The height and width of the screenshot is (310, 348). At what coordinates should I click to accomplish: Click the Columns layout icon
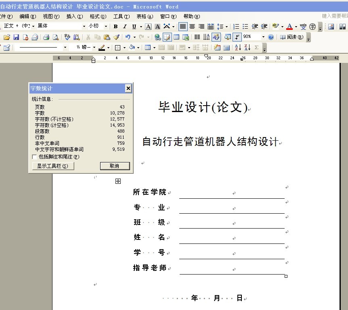click(197, 37)
